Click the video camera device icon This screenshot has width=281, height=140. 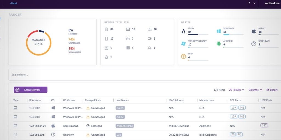150,39
